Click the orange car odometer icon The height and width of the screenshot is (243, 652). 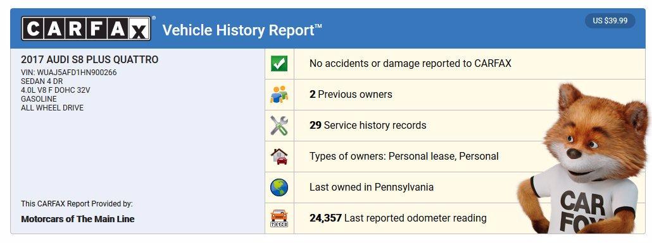click(279, 218)
